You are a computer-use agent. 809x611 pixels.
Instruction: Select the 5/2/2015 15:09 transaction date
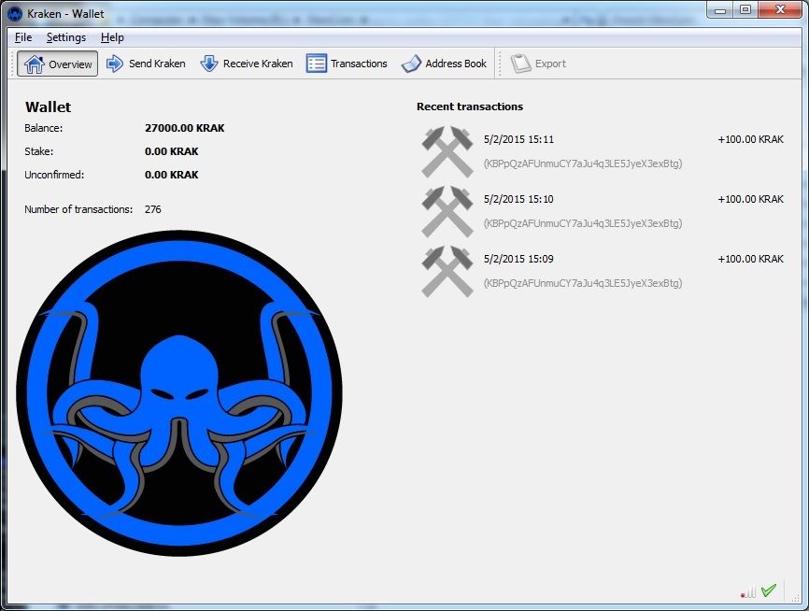[518, 259]
